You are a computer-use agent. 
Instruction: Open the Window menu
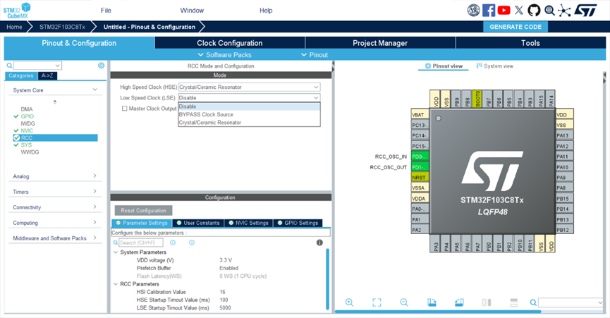pos(192,11)
